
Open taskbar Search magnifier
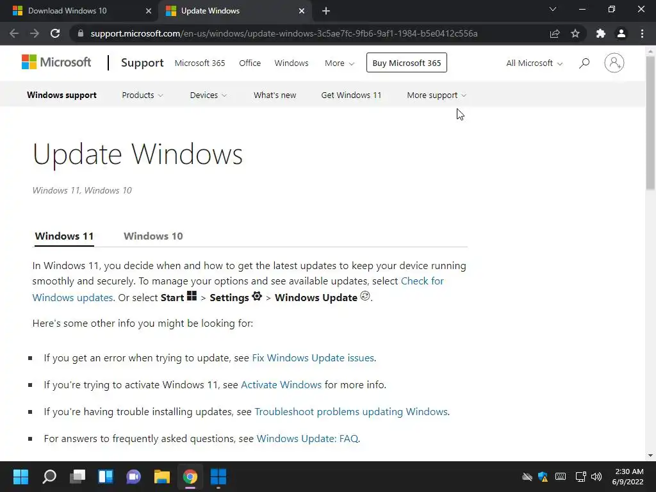point(49,477)
